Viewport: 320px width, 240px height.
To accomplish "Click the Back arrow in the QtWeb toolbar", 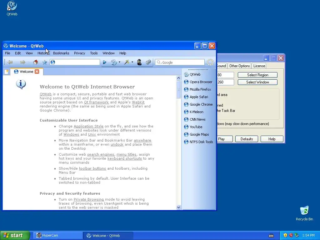I will pos(10,62).
